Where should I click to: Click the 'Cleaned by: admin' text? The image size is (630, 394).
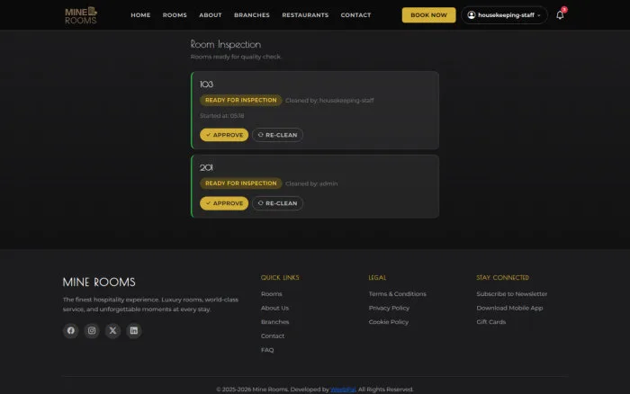(x=311, y=184)
